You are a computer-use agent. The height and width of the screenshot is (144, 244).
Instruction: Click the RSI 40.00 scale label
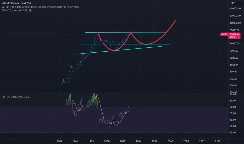tap(233, 126)
